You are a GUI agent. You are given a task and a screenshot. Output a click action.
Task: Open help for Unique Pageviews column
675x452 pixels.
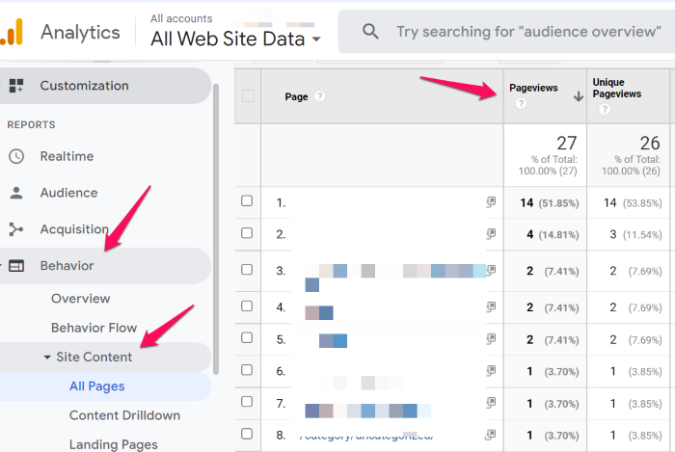(605, 109)
